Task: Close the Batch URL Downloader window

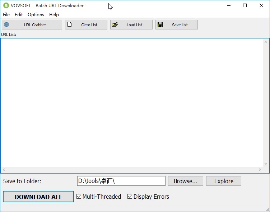Action: (261, 5)
